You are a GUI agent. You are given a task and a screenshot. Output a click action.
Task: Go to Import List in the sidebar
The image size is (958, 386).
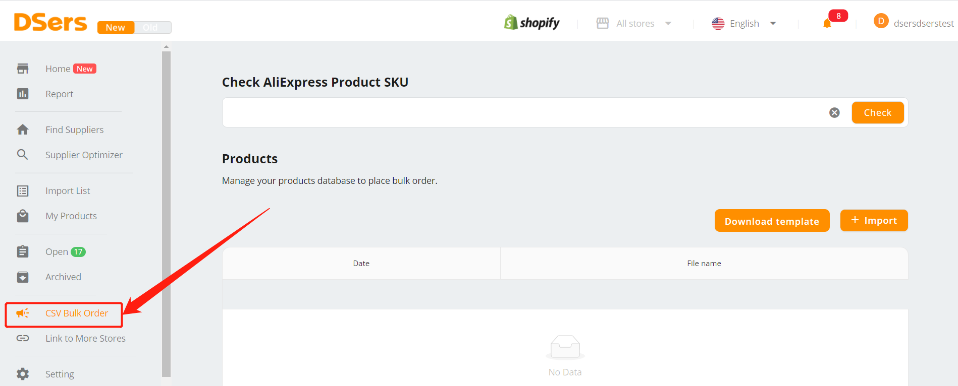68,190
